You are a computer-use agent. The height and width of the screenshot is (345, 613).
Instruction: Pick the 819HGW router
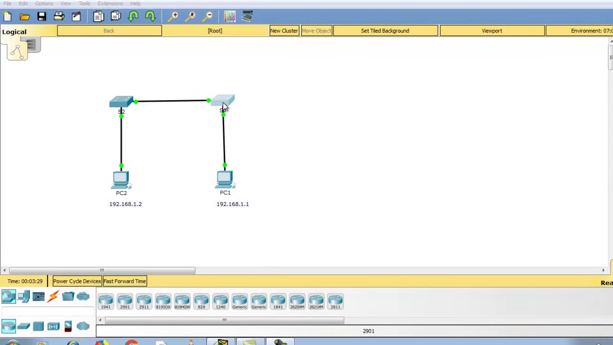tap(182, 301)
